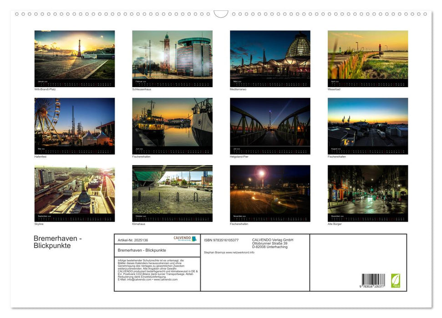Open the Mediterraneo dome photo for März
This screenshot has width=442, height=318.
pyautogui.click(x=270, y=55)
